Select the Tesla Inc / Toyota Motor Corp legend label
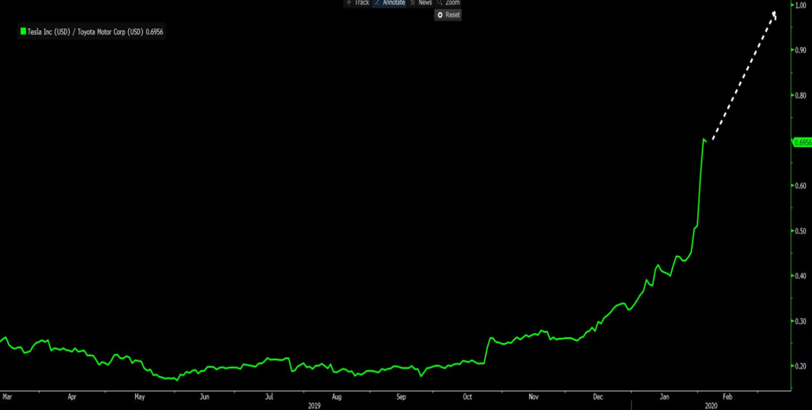Image resolution: width=812 pixels, height=410 pixels. [x=96, y=32]
